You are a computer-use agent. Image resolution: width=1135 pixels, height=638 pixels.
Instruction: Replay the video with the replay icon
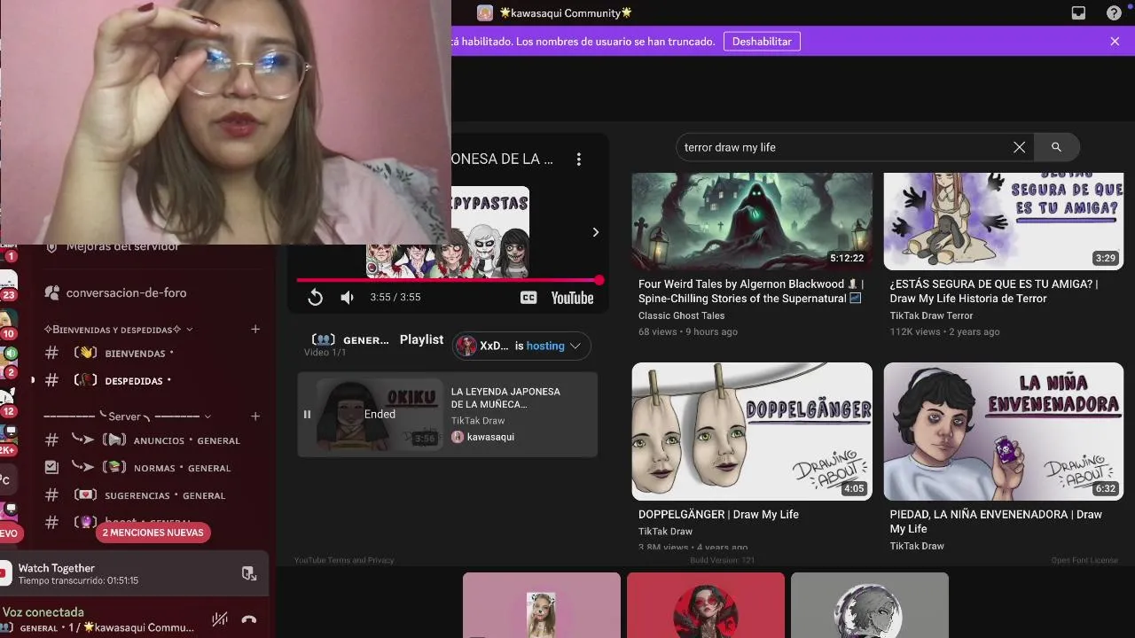[315, 298]
